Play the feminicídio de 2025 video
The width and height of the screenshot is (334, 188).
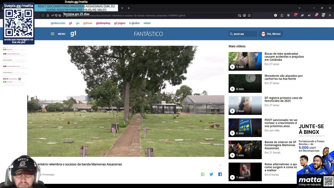point(245,105)
